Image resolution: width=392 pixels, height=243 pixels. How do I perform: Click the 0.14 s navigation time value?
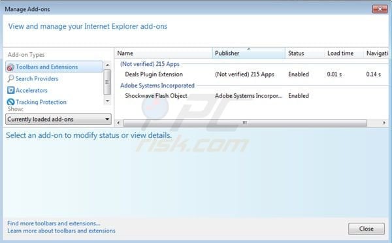373,74
